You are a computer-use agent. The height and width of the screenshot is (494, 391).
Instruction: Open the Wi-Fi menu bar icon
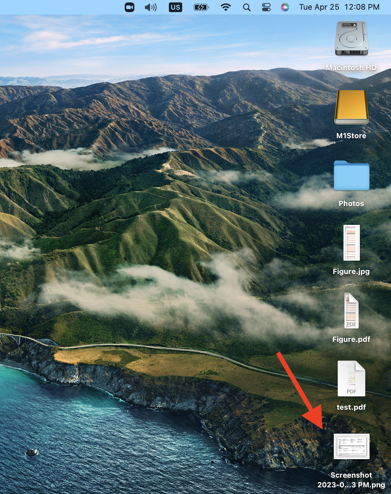(226, 7)
